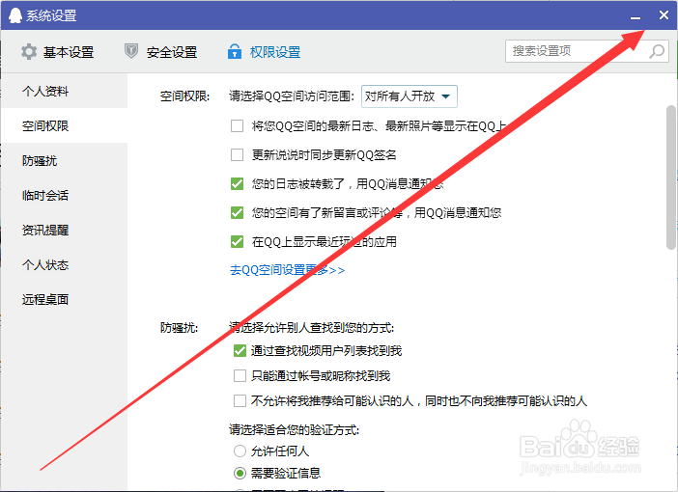The height and width of the screenshot is (492, 678).
Task: Click the gear icon for 基本设置
Action: point(29,52)
